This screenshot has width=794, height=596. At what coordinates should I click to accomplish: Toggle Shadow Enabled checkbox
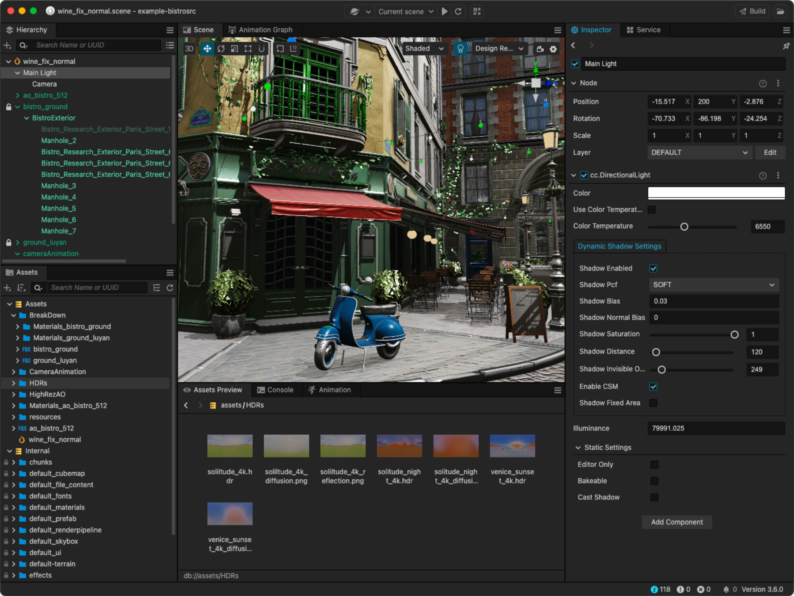point(655,267)
